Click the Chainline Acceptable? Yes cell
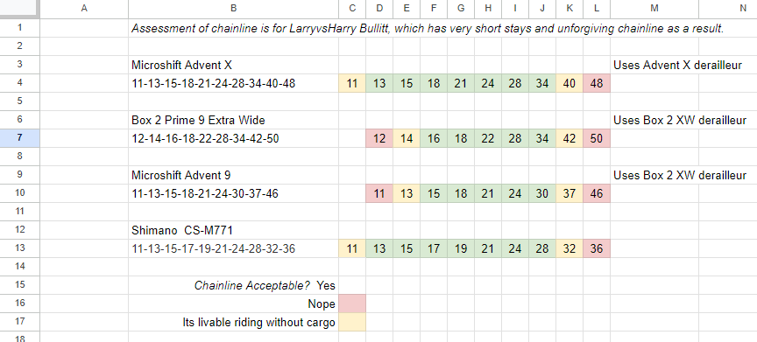Viewport: 757px width, 342px height. (233, 285)
